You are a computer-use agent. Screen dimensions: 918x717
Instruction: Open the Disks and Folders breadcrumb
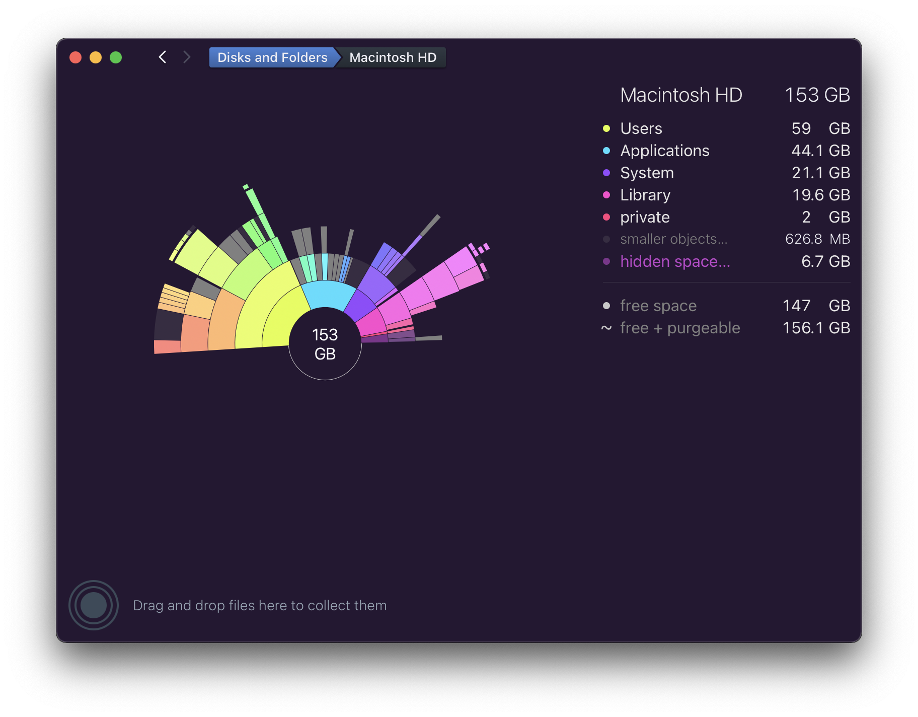(272, 57)
